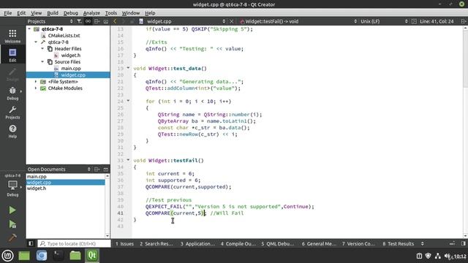Open the Application Output pane

click(197, 243)
